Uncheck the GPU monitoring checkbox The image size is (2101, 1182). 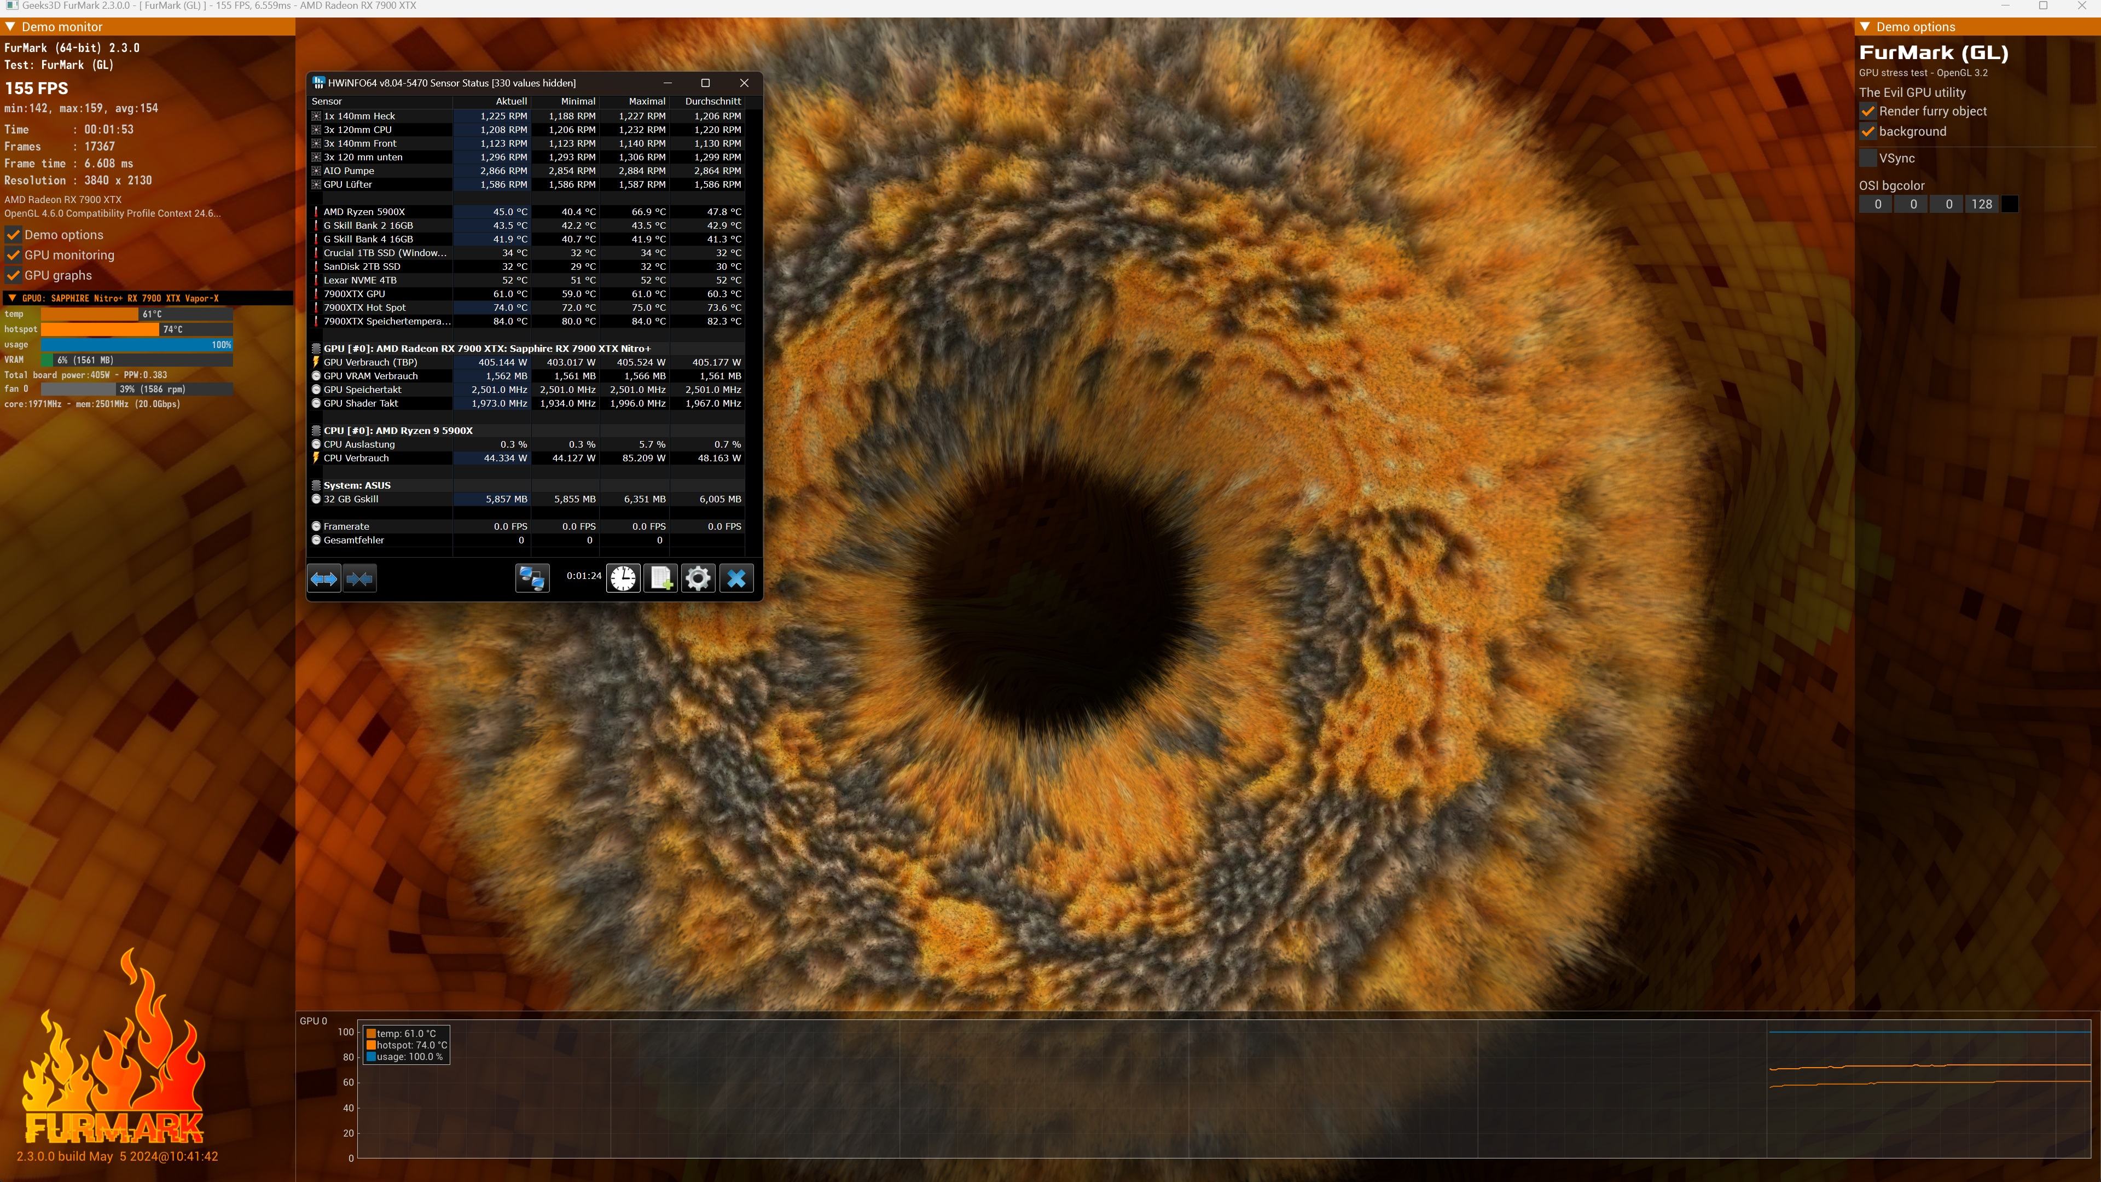13,256
